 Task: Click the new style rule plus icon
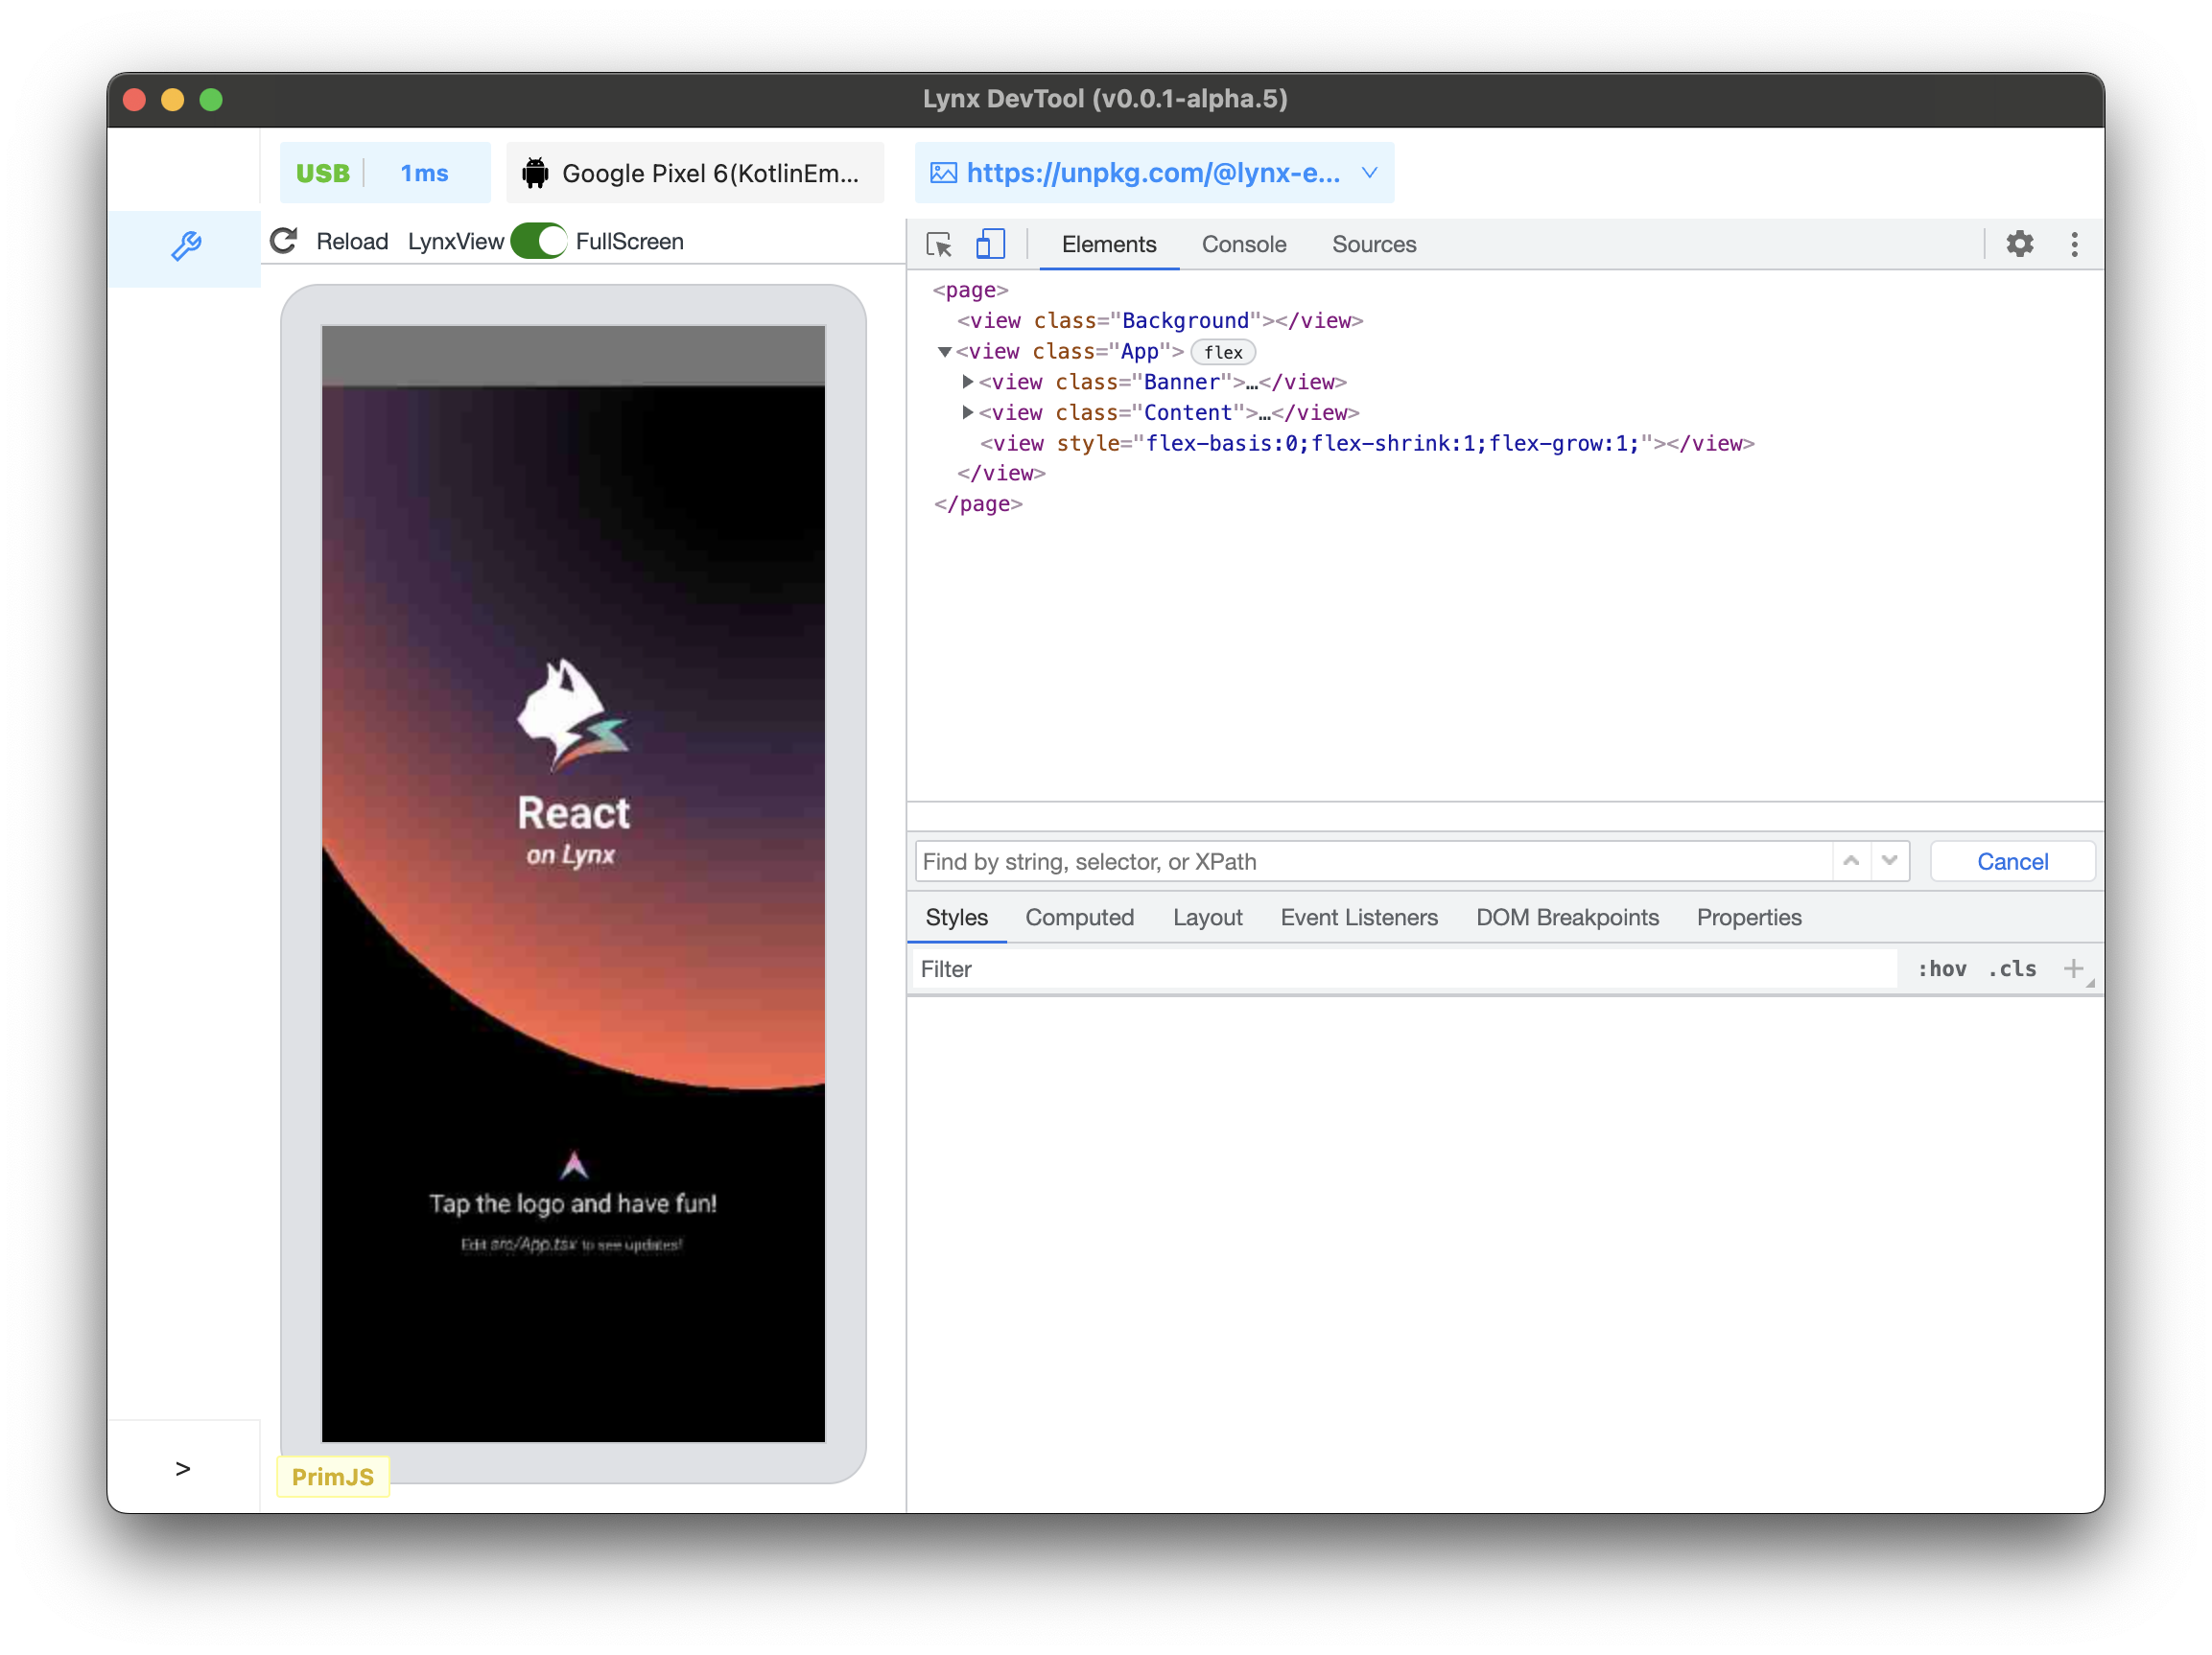[x=2073, y=967]
